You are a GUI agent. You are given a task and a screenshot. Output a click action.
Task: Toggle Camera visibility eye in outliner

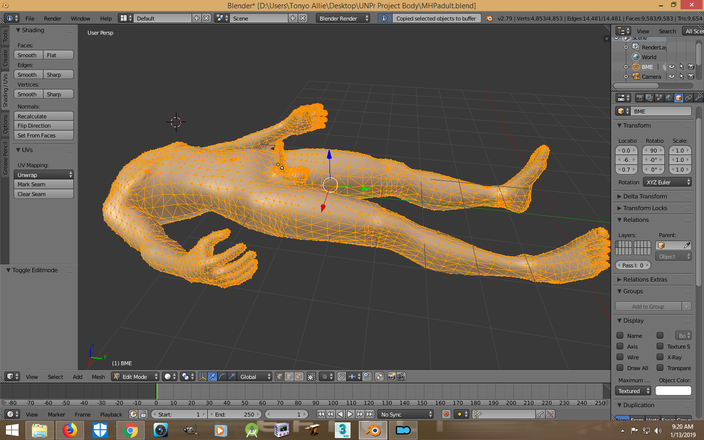672,76
